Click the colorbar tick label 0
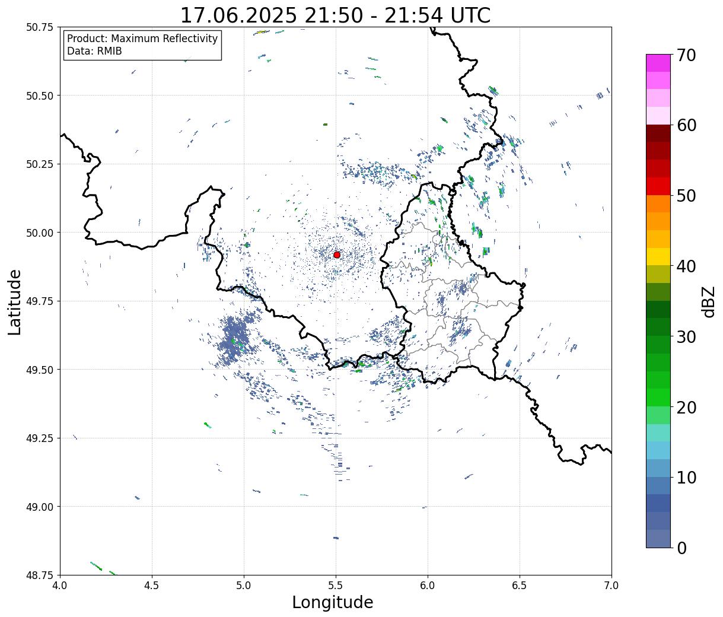The height and width of the screenshot is (617, 723). [681, 548]
